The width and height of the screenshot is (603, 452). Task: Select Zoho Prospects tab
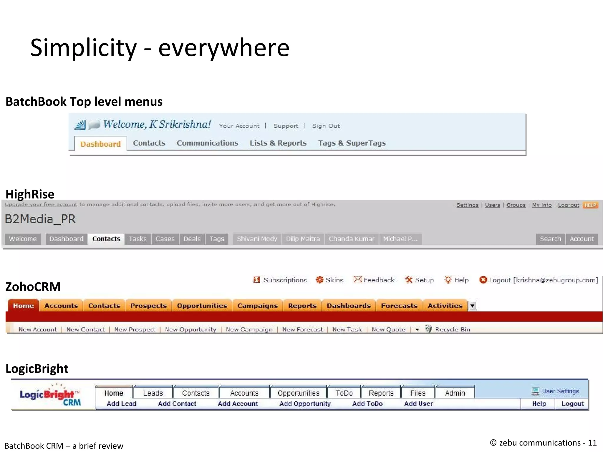pyautogui.click(x=148, y=306)
